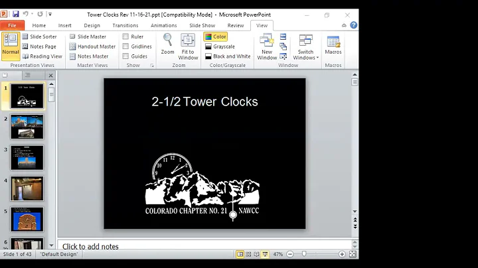Viewport: 478px width, 268px height.
Task: Open the Transitions ribbon tab
Action: (x=125, y=25)
